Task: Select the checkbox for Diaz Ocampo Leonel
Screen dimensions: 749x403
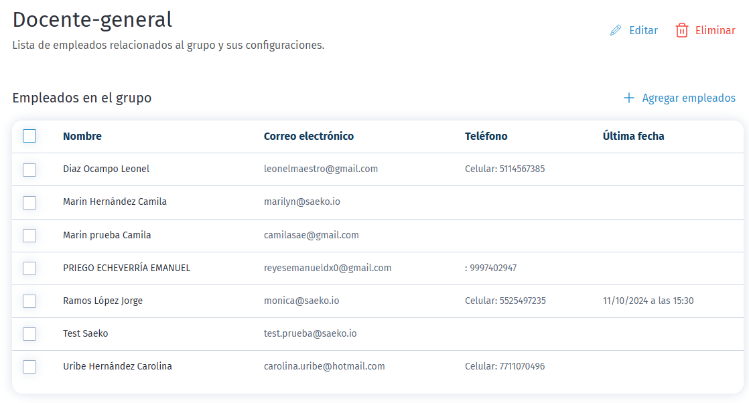Action: pos(29,169)
